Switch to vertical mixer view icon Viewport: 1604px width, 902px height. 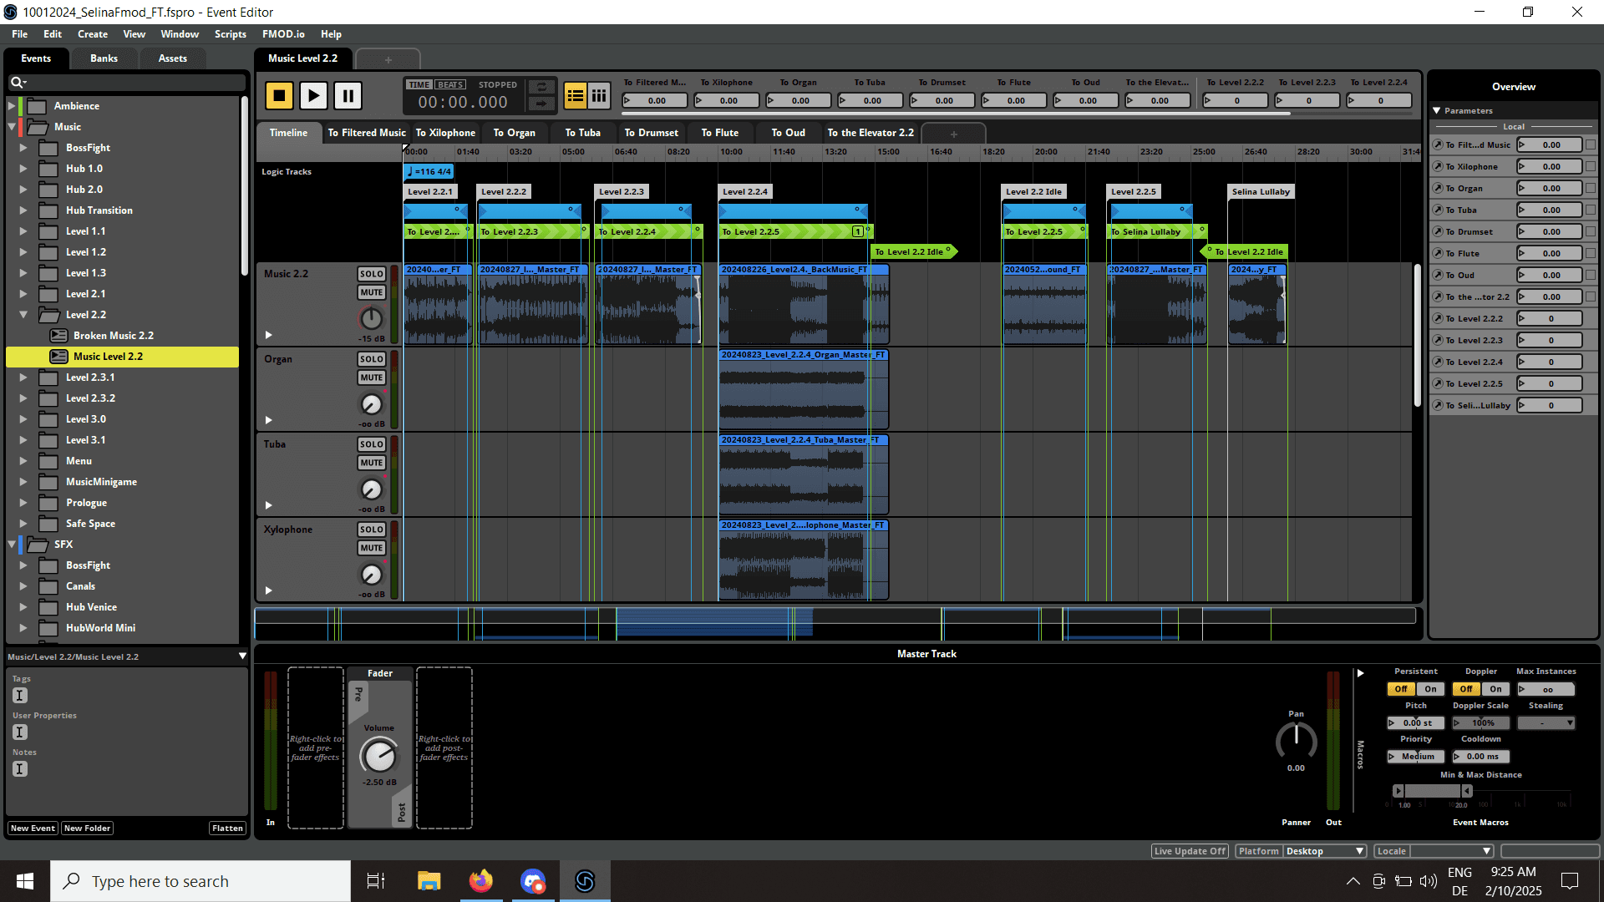[x=599, y=96]
